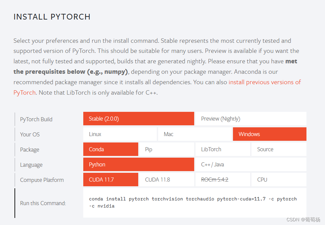Select the Preview (Nightly) PyTorch build
This screenshot has height=225, width=325.
(x=250, y=119)
